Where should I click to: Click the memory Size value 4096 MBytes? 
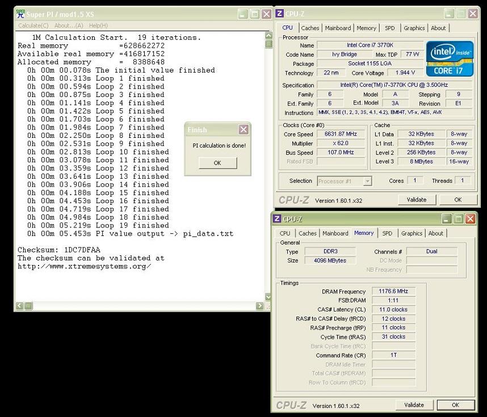click(330, 260)
